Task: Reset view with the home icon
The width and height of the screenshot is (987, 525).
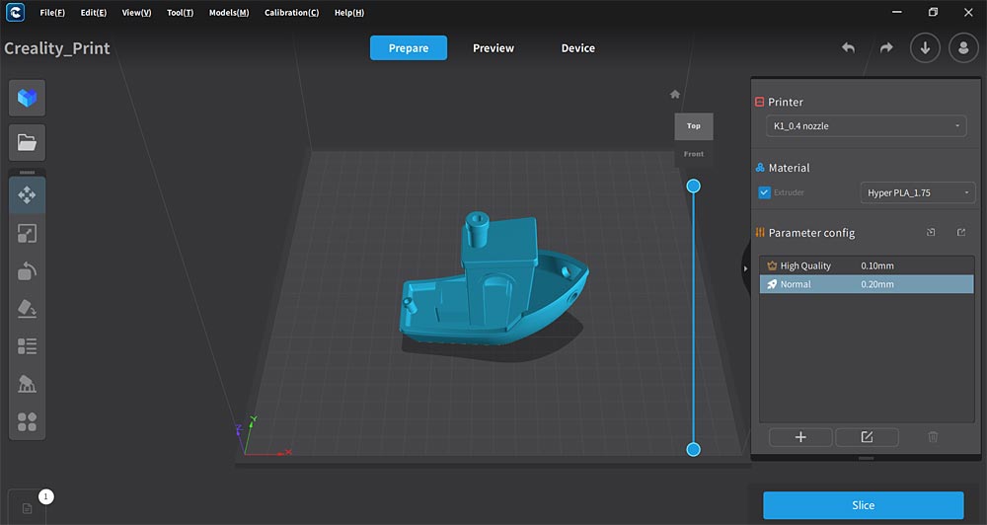Action: 675,95
